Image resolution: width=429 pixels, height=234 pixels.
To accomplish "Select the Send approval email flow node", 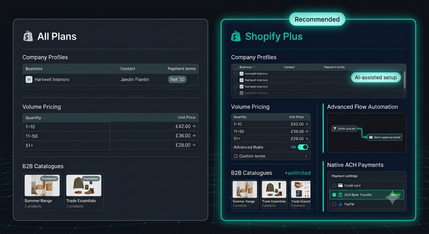I will 385,137.
